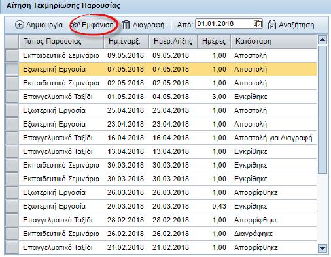Click the Κατάσταση column header
The height and width of the screenshot is (257, 331).
click(x=273, y=41)
